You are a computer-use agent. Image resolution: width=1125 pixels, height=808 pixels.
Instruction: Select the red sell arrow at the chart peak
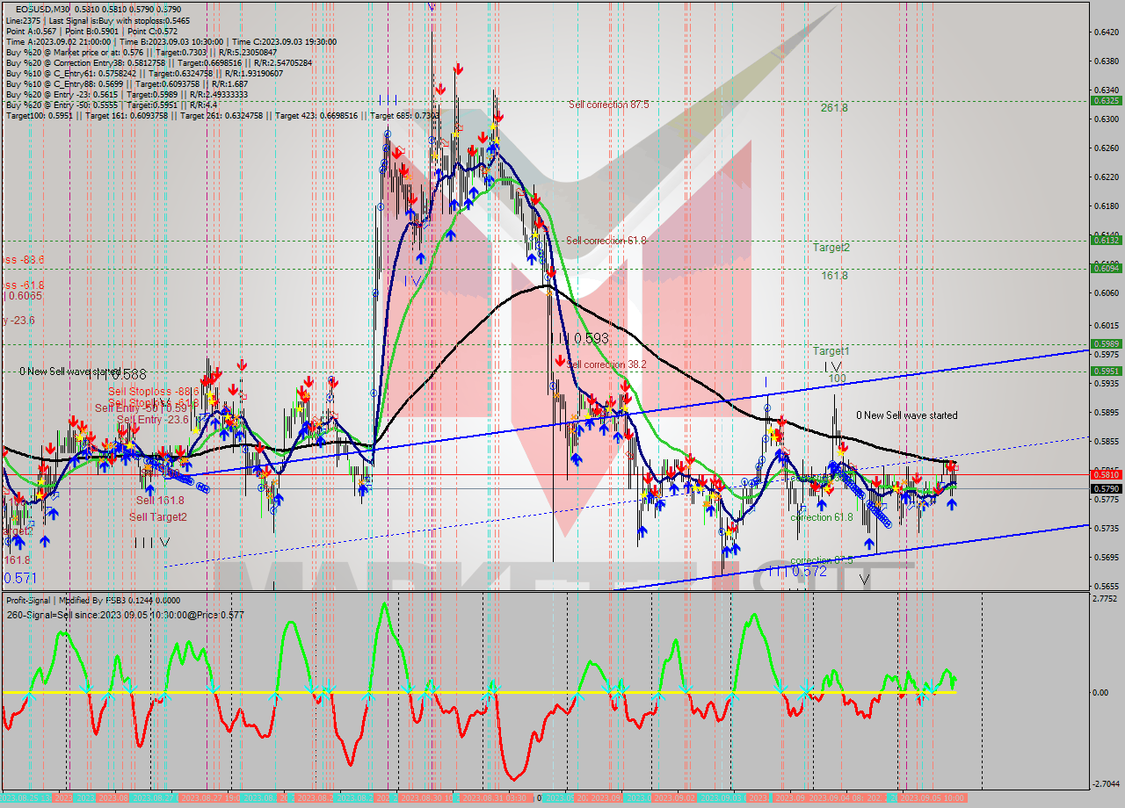coord(457,67)
